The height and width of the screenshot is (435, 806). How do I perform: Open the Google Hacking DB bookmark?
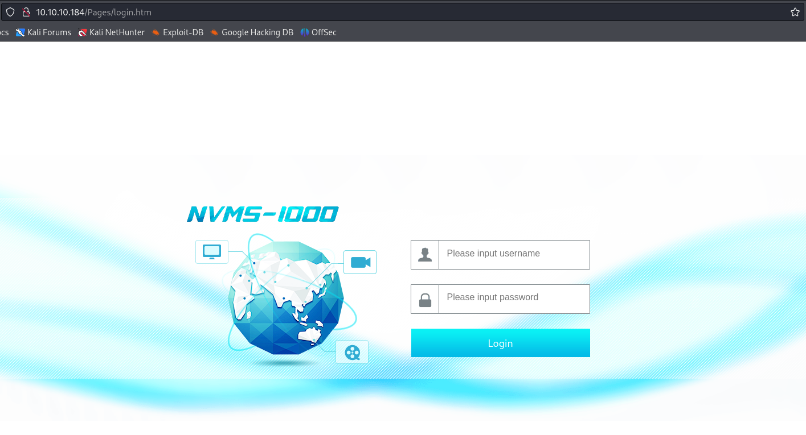[x=252, y=32]
